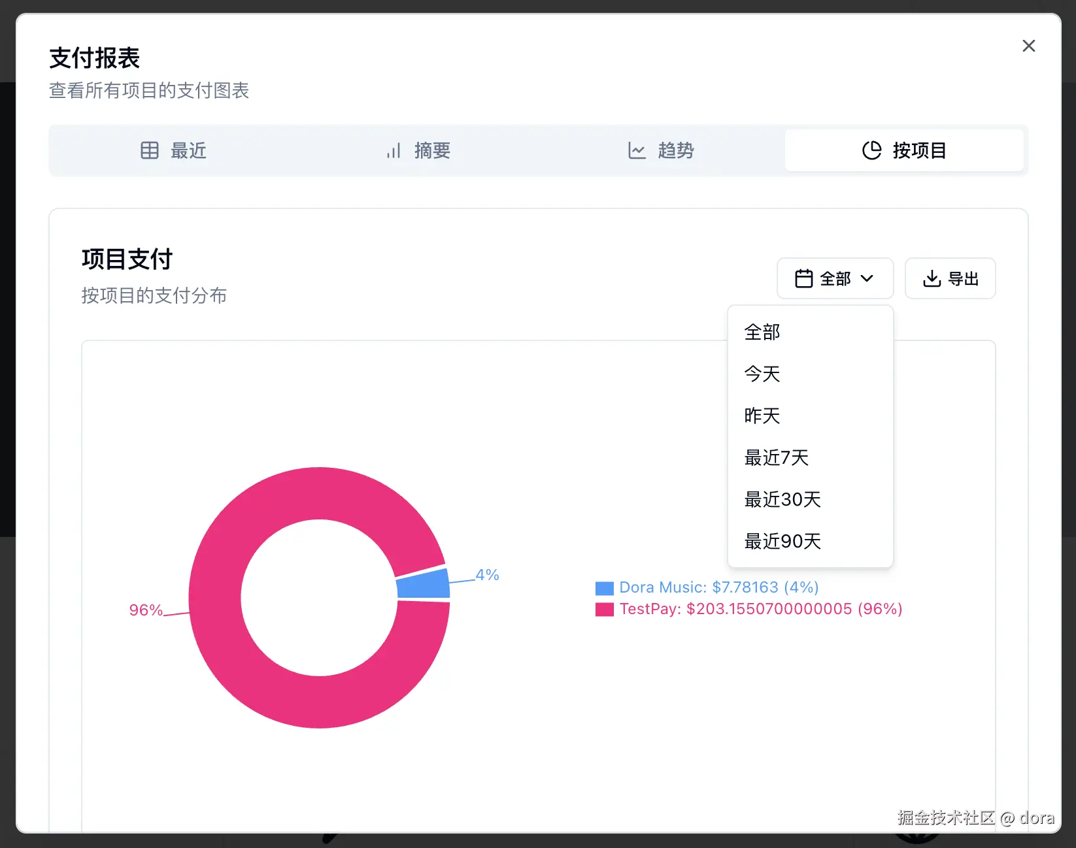Switch to the 趋势 tab

point(662,150)
